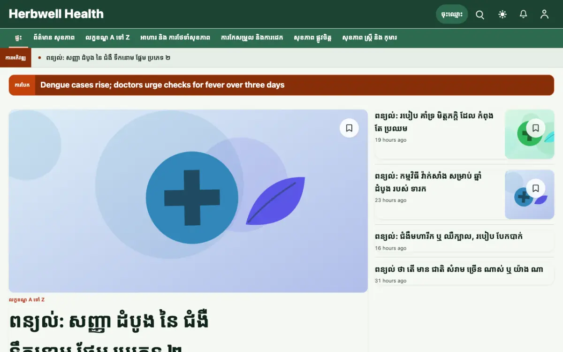Open article កម្មវិធី វ៉ាក់សាំង headline
Viewport: 563px width, 352px height.
click(x=428, y=182)
